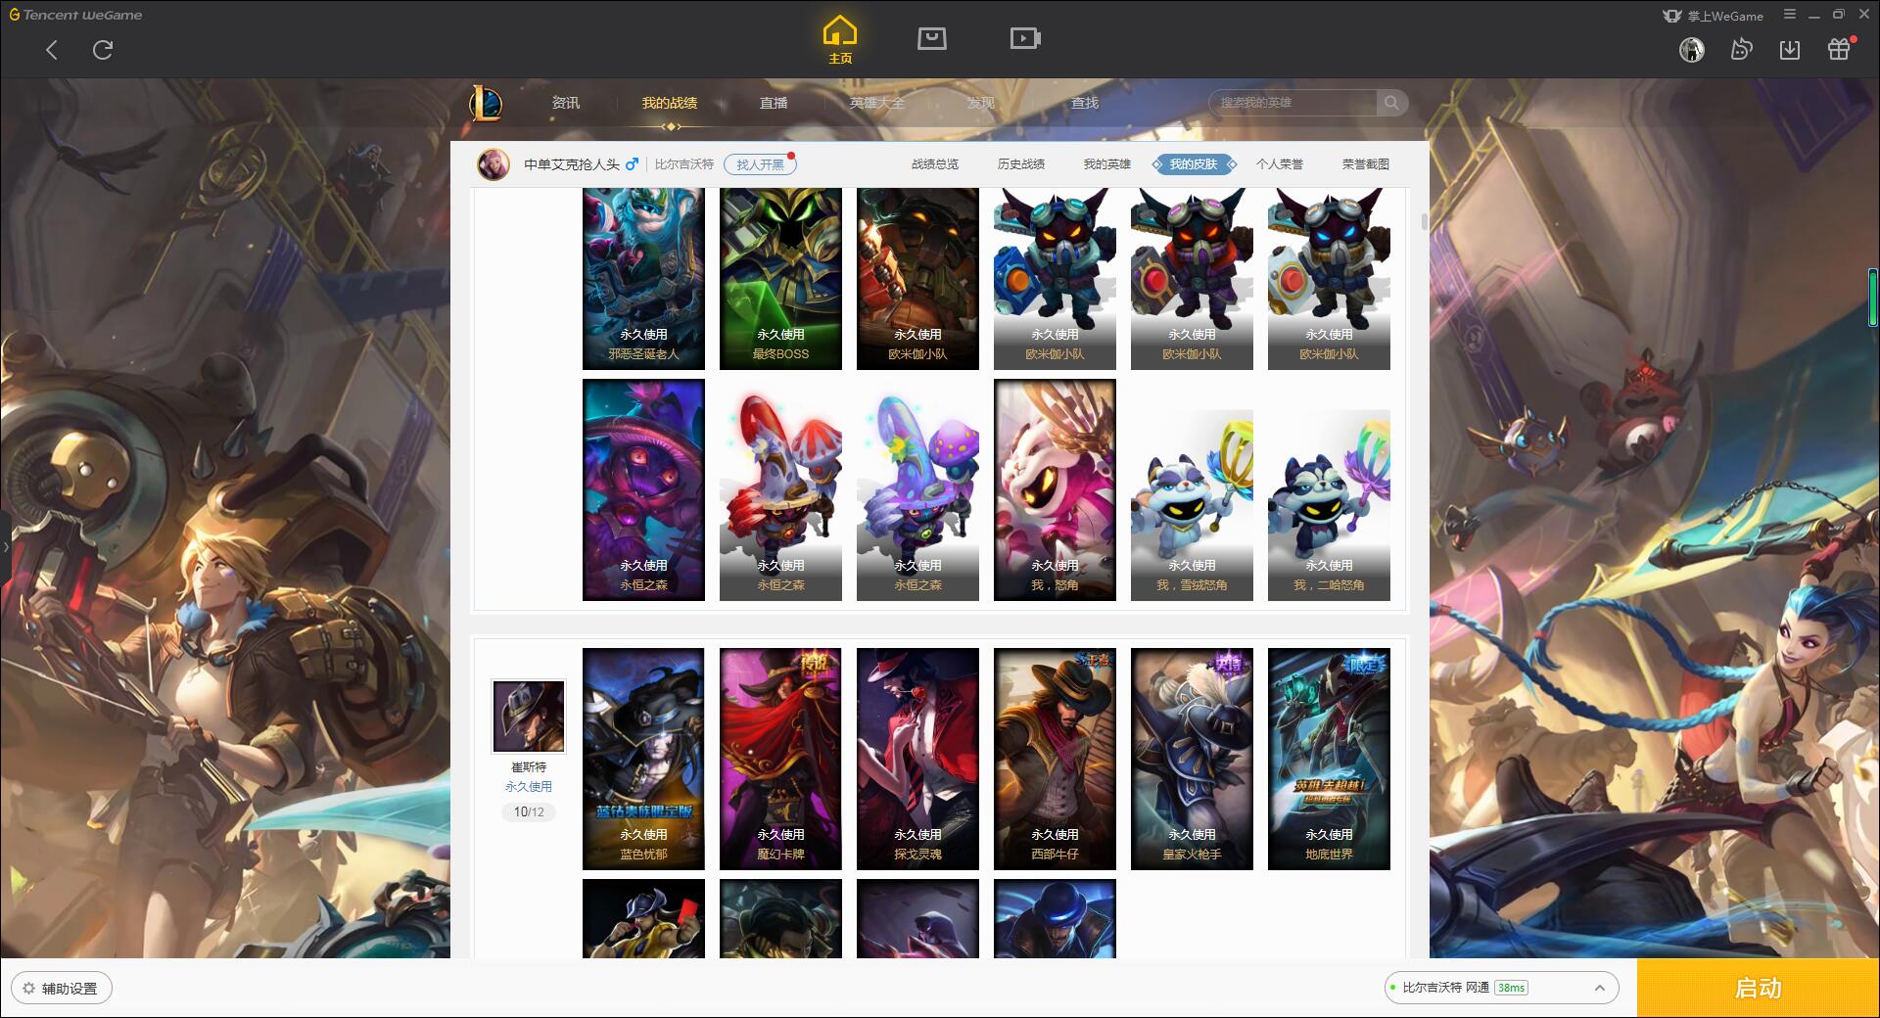Click the summoner profile avatar
Screen dimensions: 1880x1018
point(493,164)
